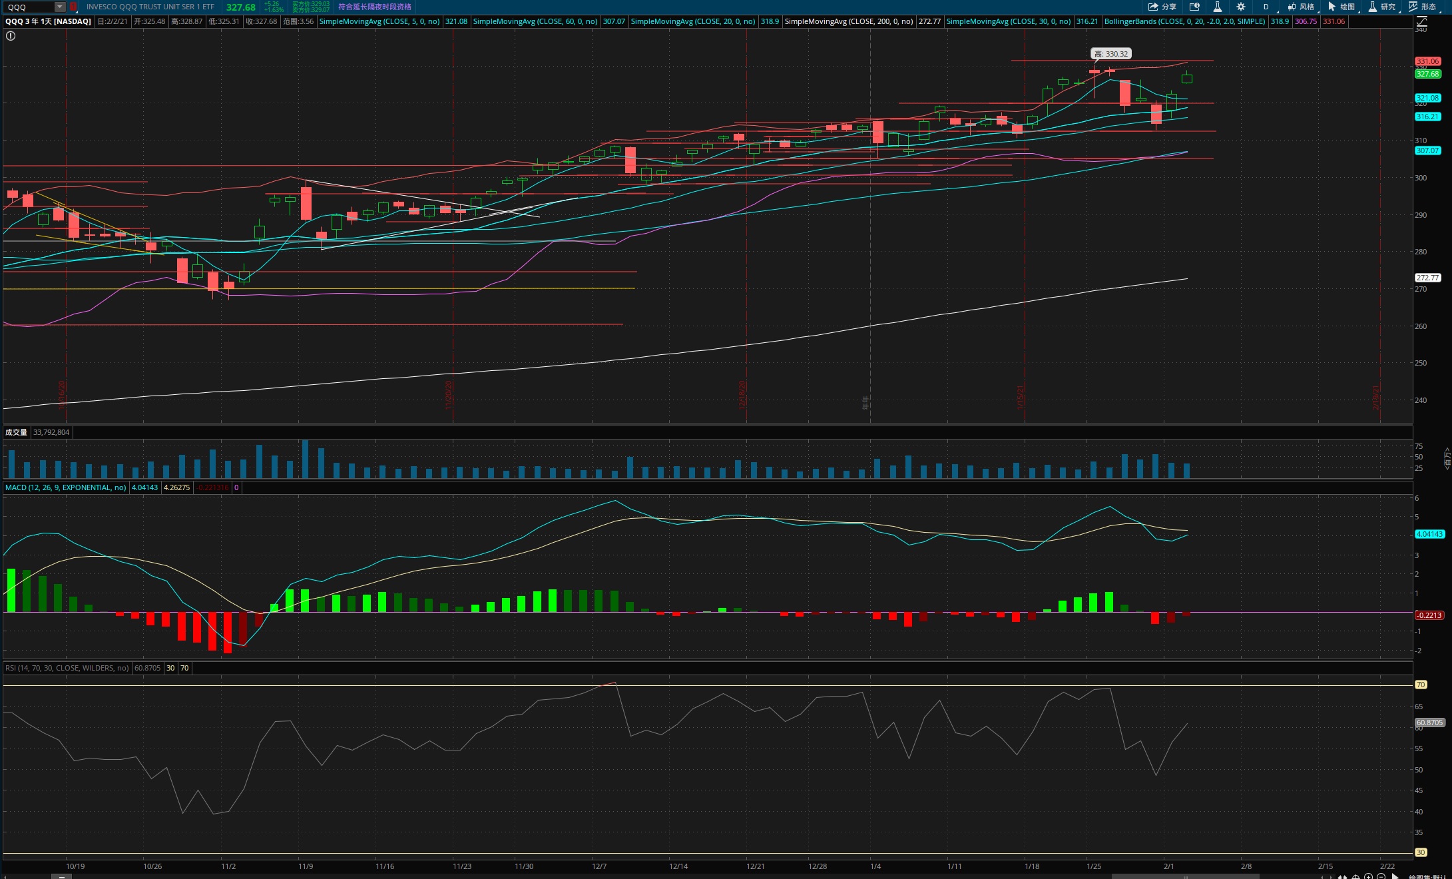The image size is (1452, 879).
Task: Expand the QQQ symbol dropdown arrow
Action: (59, 7)
